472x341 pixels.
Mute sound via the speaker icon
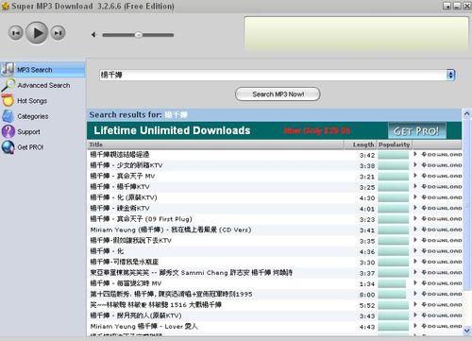[93, 35]
